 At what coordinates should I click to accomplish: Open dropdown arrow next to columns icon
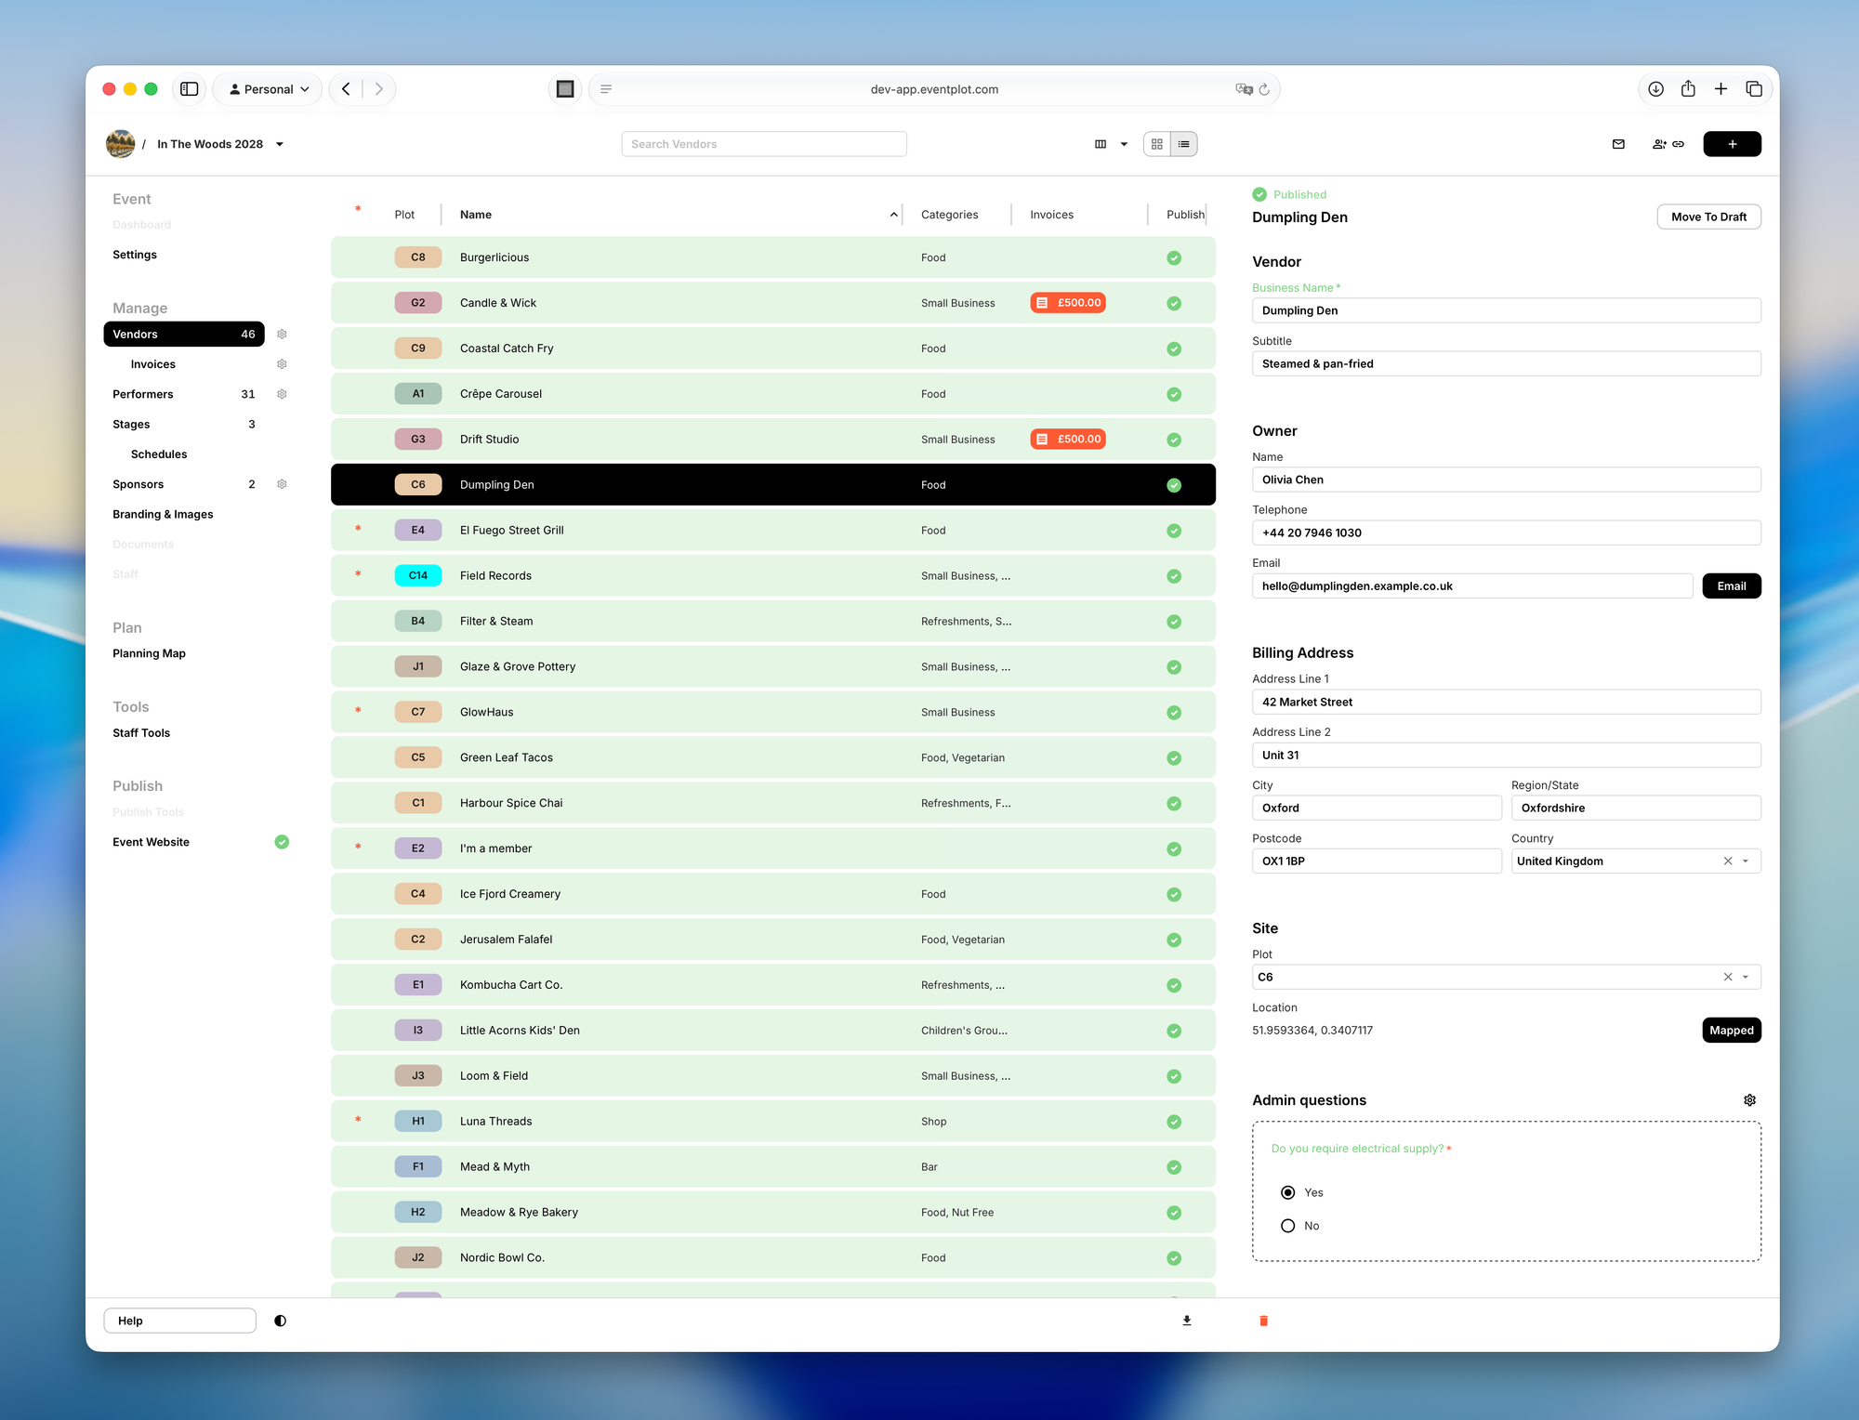click(x=1124, y=144)
